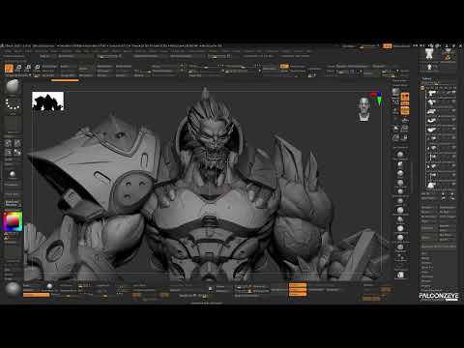464x348 pixels.
Task: Click the XYZ axis orientation gizmo
Action: coord(377,100)
